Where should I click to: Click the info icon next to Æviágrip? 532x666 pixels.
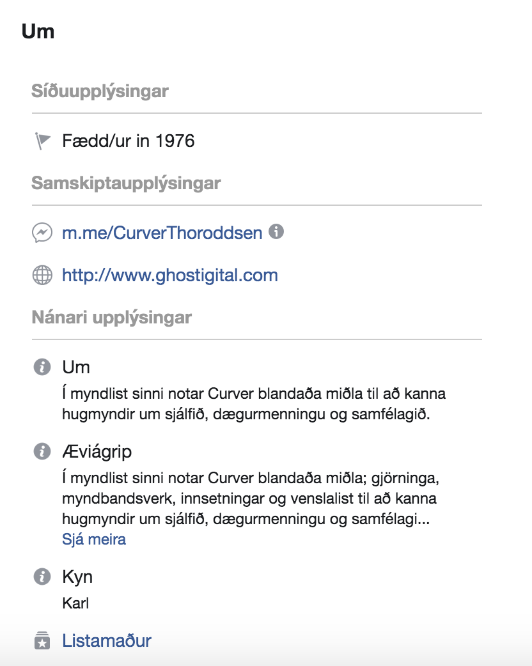(42, 451)
